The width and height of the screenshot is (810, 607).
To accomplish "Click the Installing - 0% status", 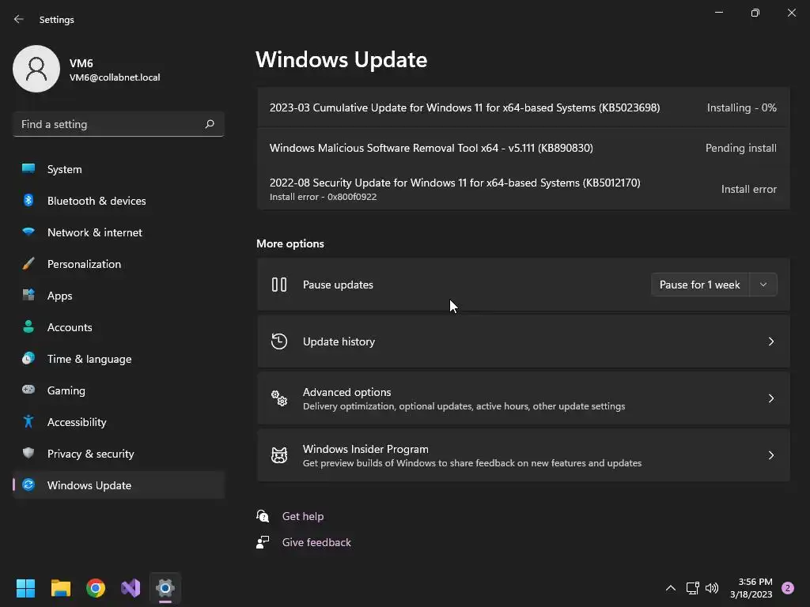I will click(x=741, y=107).
